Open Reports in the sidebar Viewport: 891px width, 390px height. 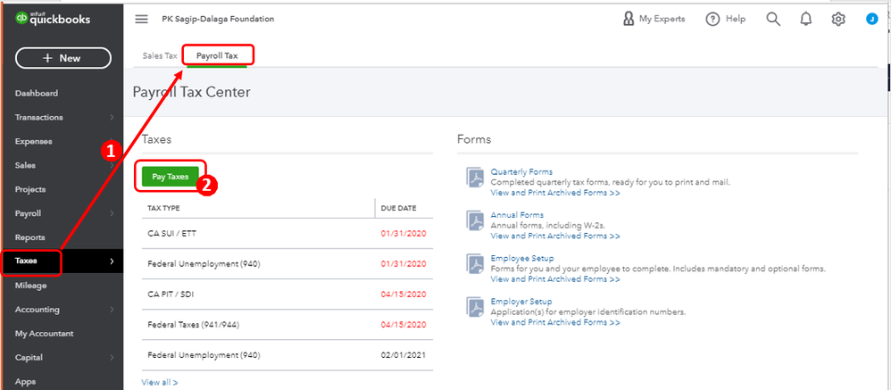(x=30, y=237)
